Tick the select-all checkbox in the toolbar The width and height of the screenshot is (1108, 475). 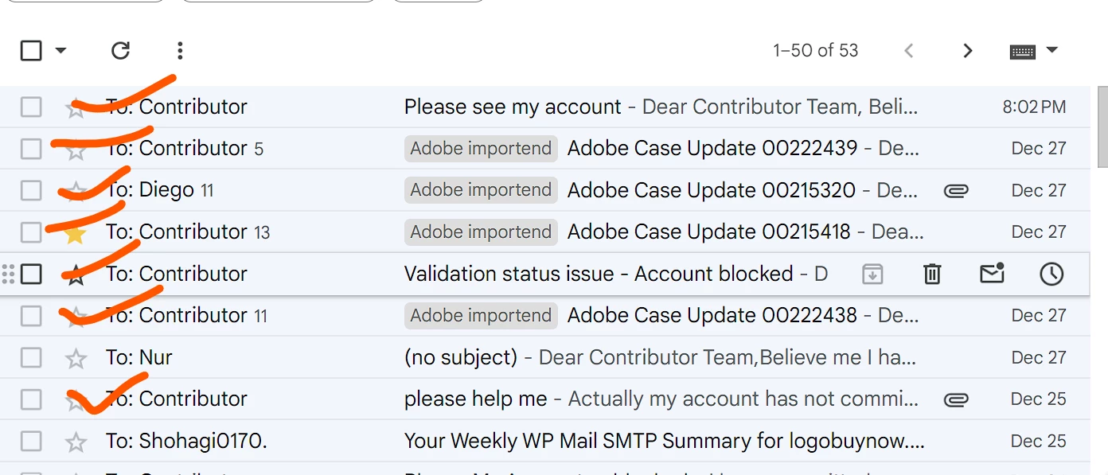coord(31,51)
